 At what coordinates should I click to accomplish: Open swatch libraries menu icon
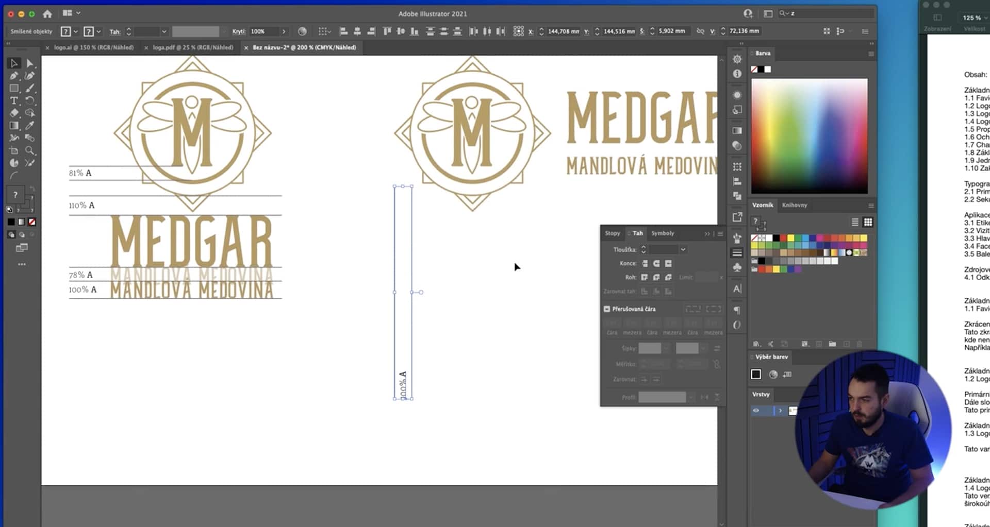(x=756, y=344)
